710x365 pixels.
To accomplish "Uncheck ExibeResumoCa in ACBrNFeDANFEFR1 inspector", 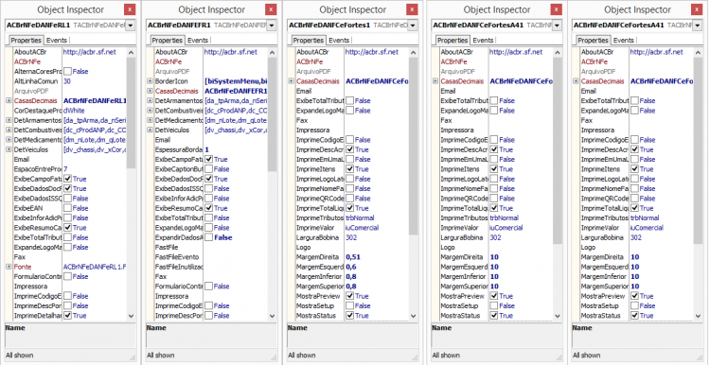I will pyautogui.click(x=209, y=208).
